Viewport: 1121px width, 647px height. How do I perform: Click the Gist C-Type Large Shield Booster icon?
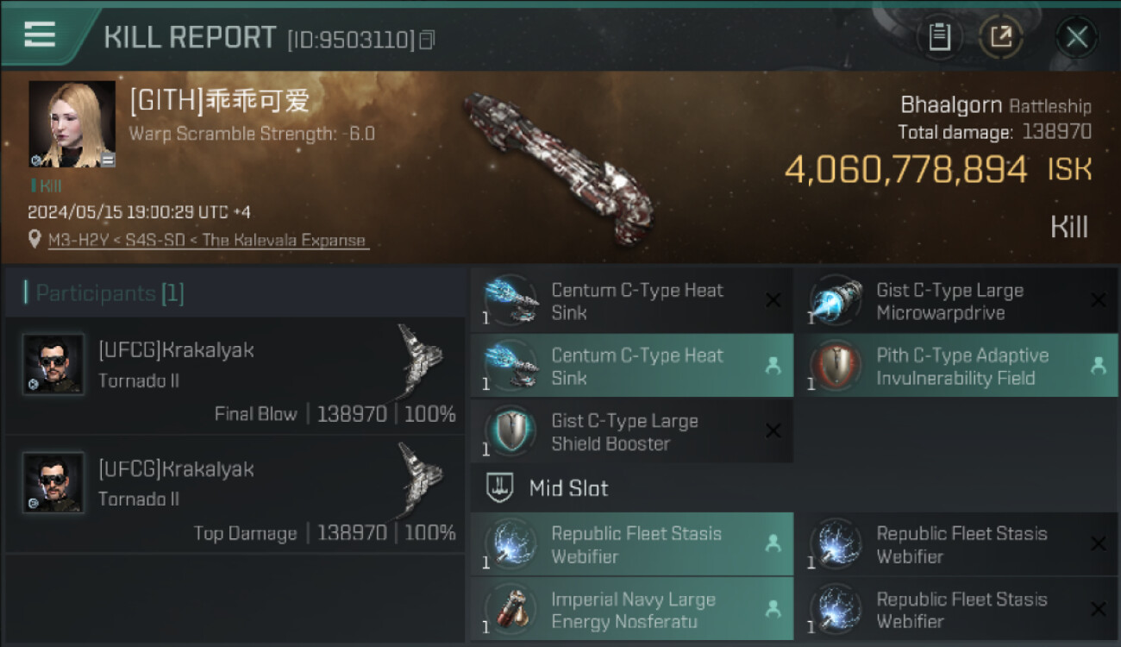click(x=509, y=431)
